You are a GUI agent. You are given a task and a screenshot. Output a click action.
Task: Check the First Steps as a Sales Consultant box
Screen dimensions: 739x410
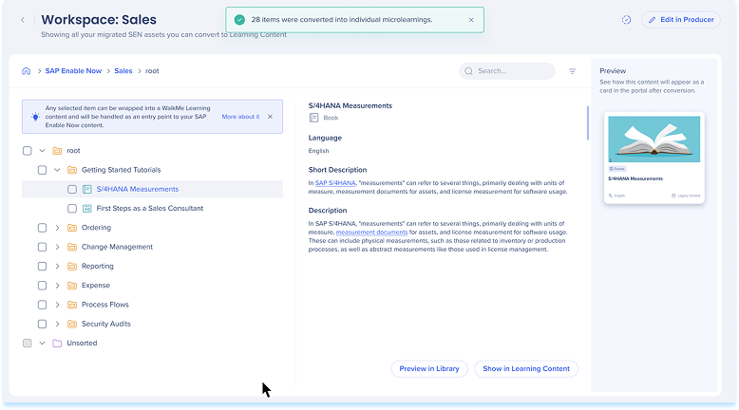72,208
